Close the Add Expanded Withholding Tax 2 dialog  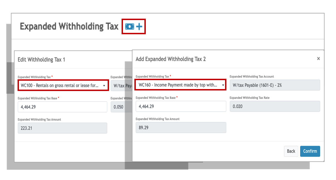pyautogui.click(x=318, y=58)
